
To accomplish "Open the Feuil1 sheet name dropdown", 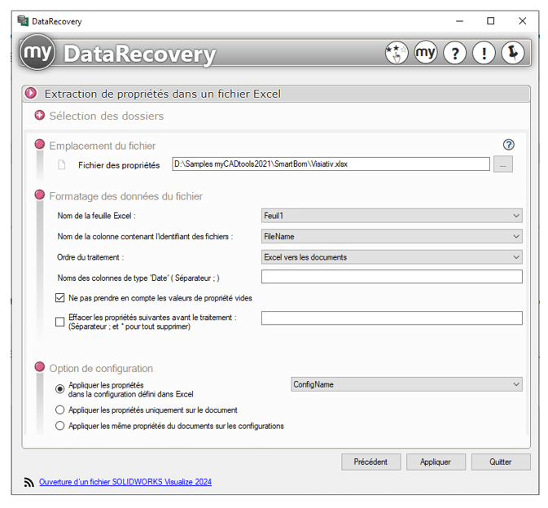I will (x=392, y=216).
